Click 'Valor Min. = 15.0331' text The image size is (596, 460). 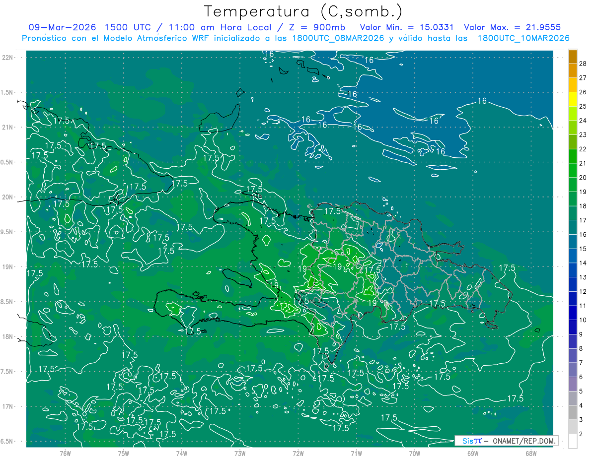(x=407, y=27)
